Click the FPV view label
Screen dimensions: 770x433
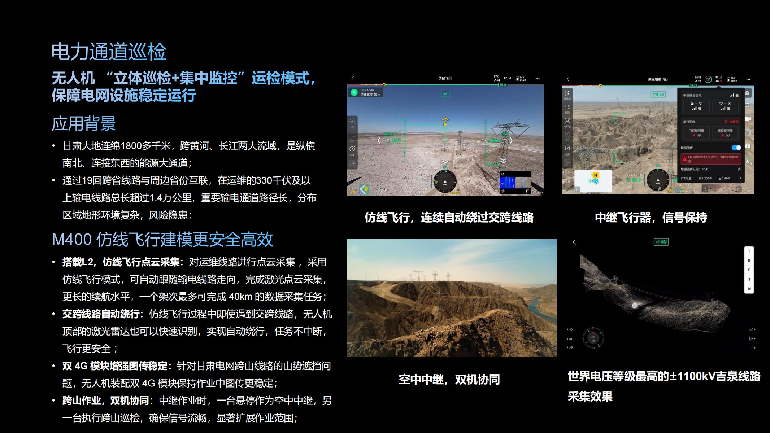(x=445, y=94)
